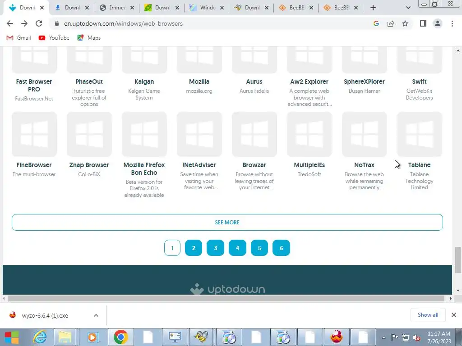The height and width of the screenshot is (346, 462).
Task: Open the Kalgan app listing
Action: [144, 82]
